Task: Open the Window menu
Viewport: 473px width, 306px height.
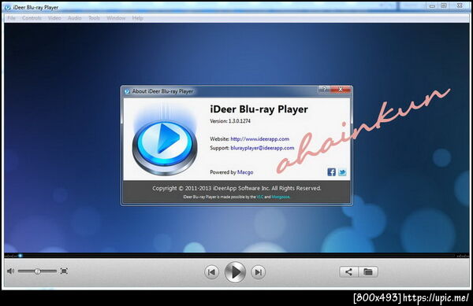Action: coord(116,18)
